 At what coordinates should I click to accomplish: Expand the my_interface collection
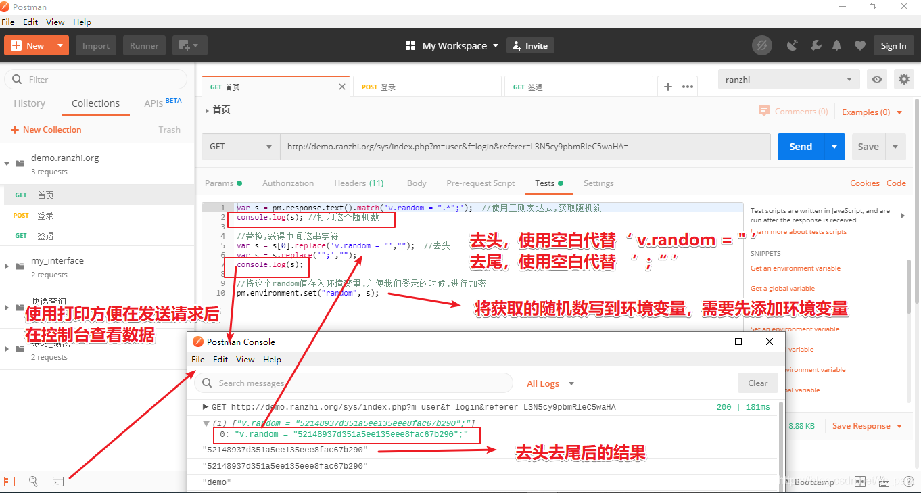point(7,266)
